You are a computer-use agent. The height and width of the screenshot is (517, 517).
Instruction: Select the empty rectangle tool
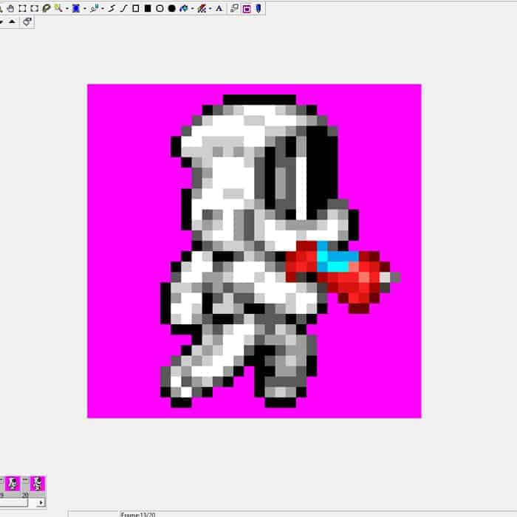coord(135,9)
